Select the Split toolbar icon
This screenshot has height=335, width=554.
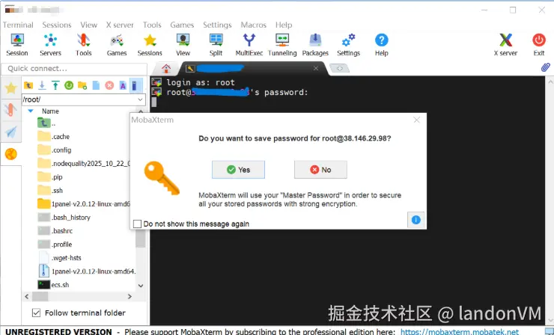click(x=216, y=45)
